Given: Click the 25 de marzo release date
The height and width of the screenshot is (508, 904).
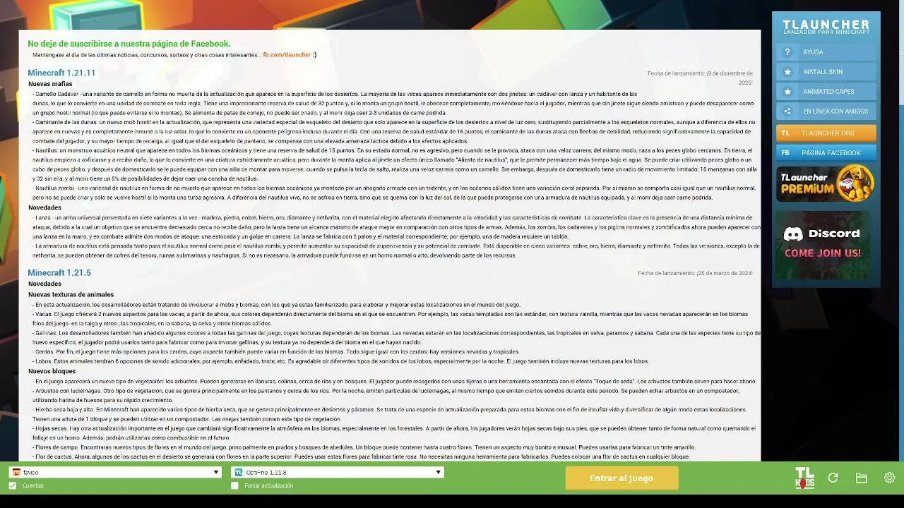Looking at the screenshot, I should click(695, 273).
